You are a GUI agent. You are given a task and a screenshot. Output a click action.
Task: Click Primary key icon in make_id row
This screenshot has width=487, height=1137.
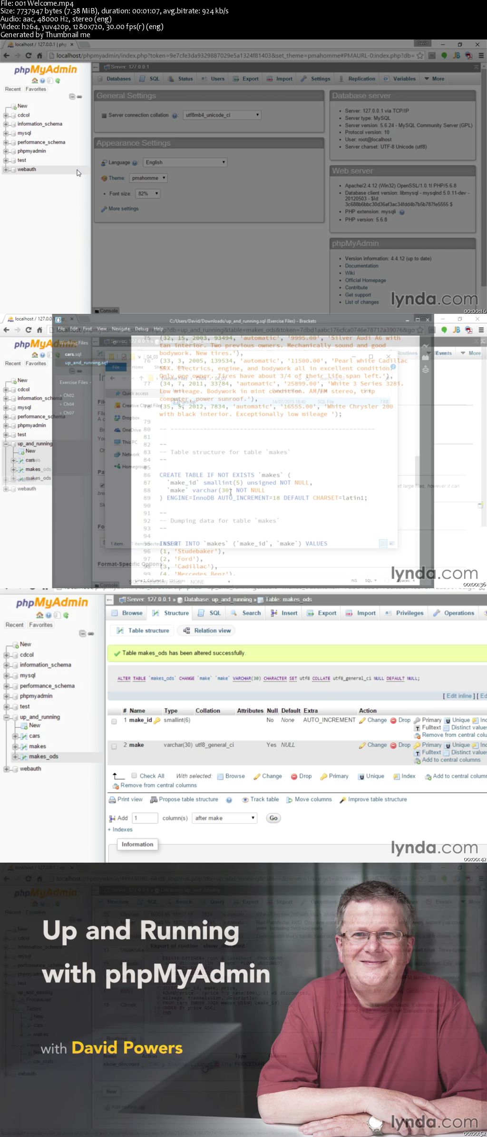417,720
